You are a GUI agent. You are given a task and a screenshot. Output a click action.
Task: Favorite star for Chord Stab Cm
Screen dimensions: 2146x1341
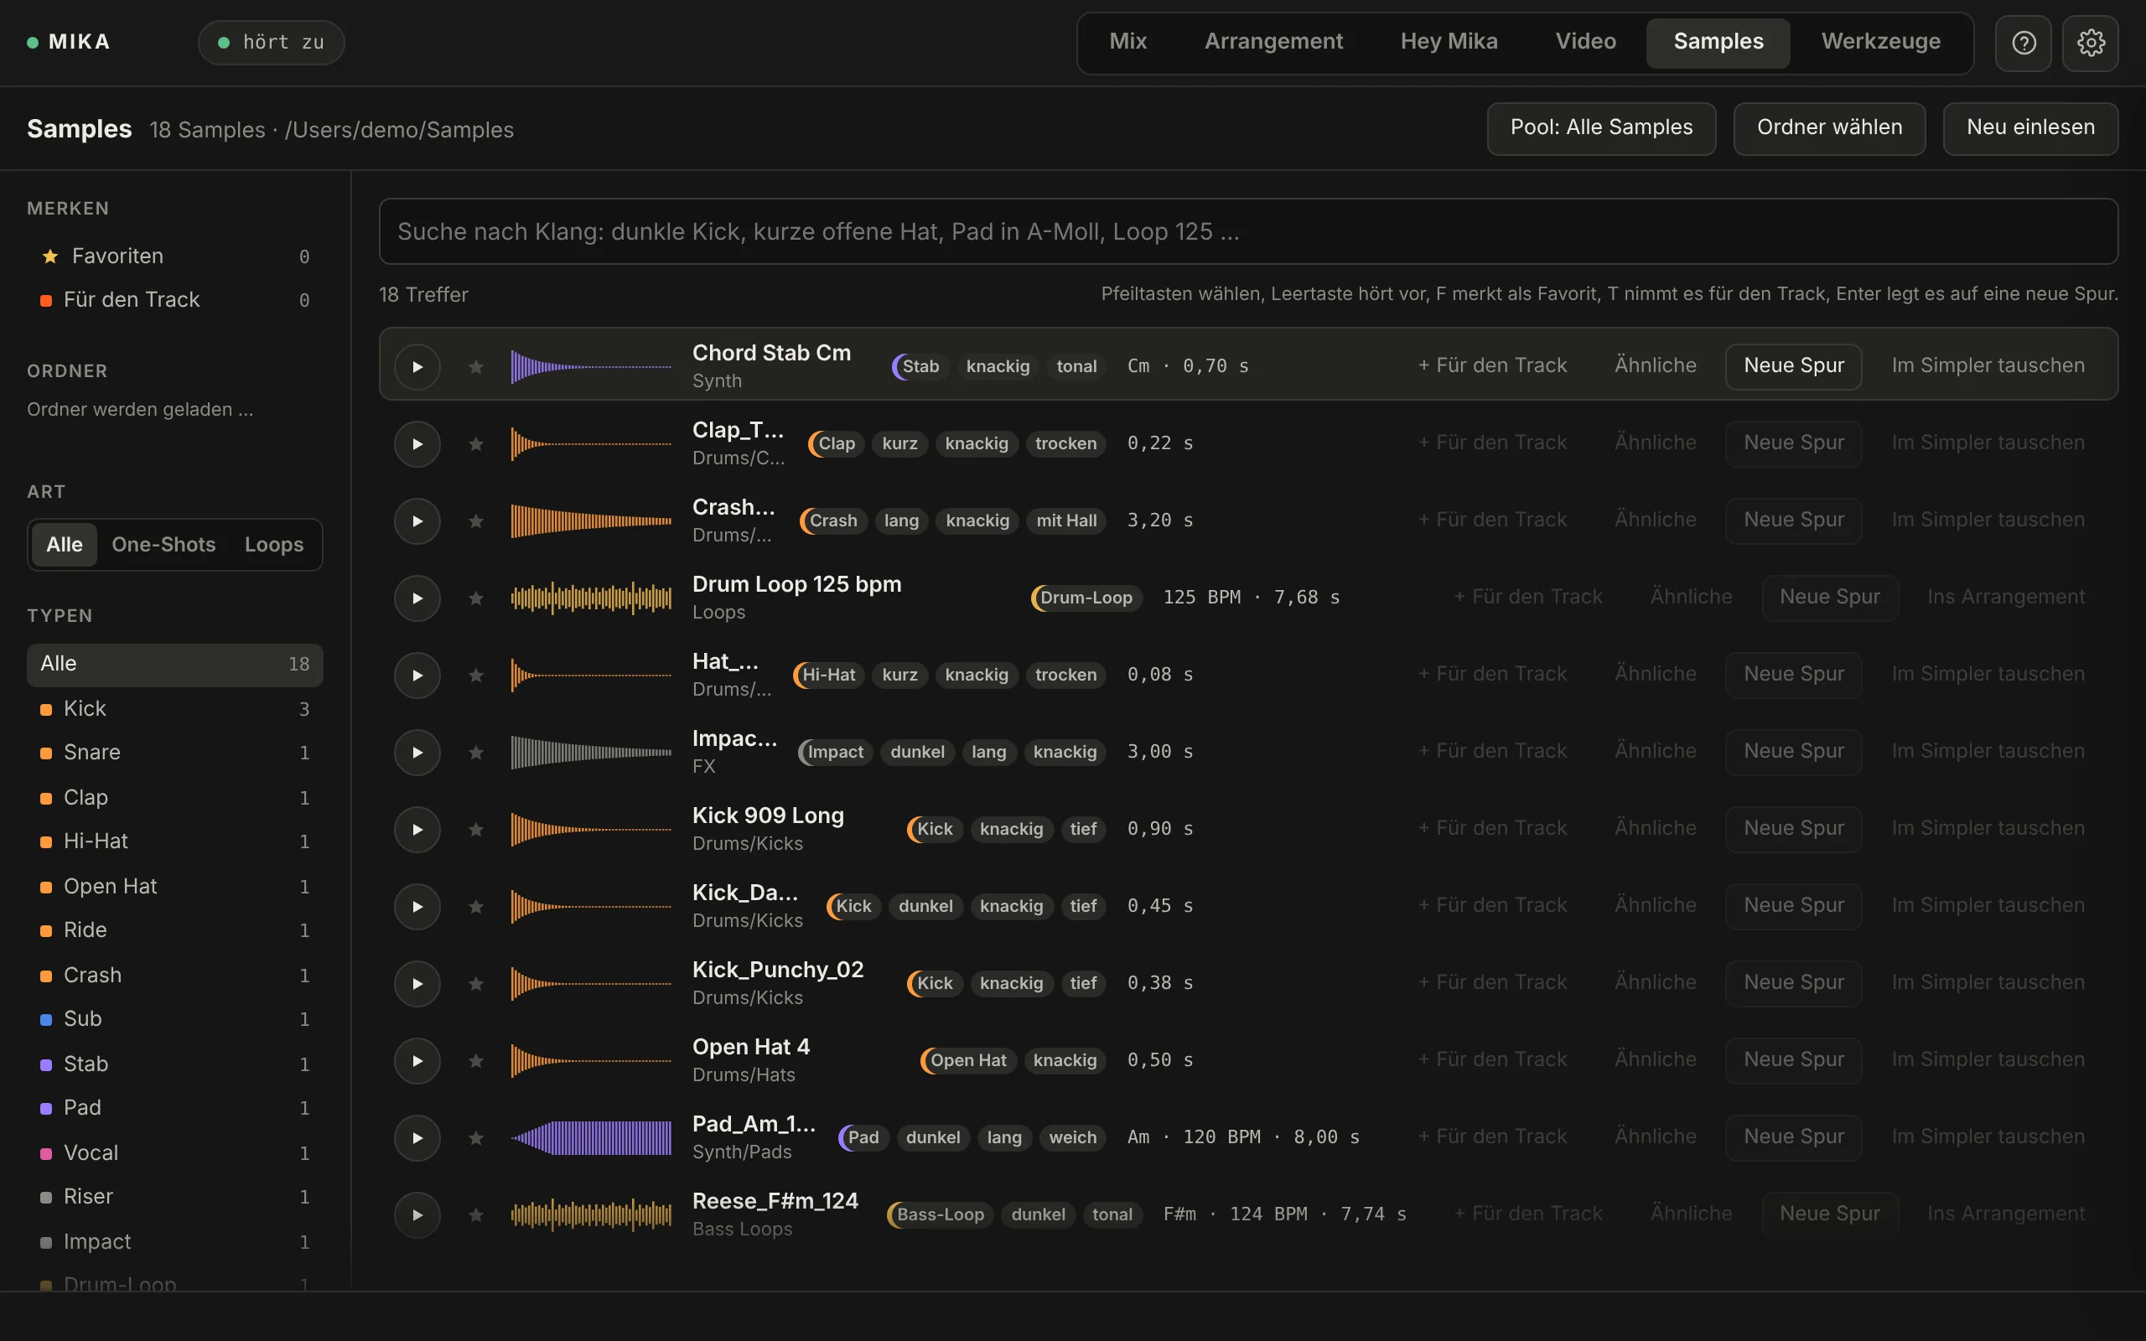[x=476, y=366]
